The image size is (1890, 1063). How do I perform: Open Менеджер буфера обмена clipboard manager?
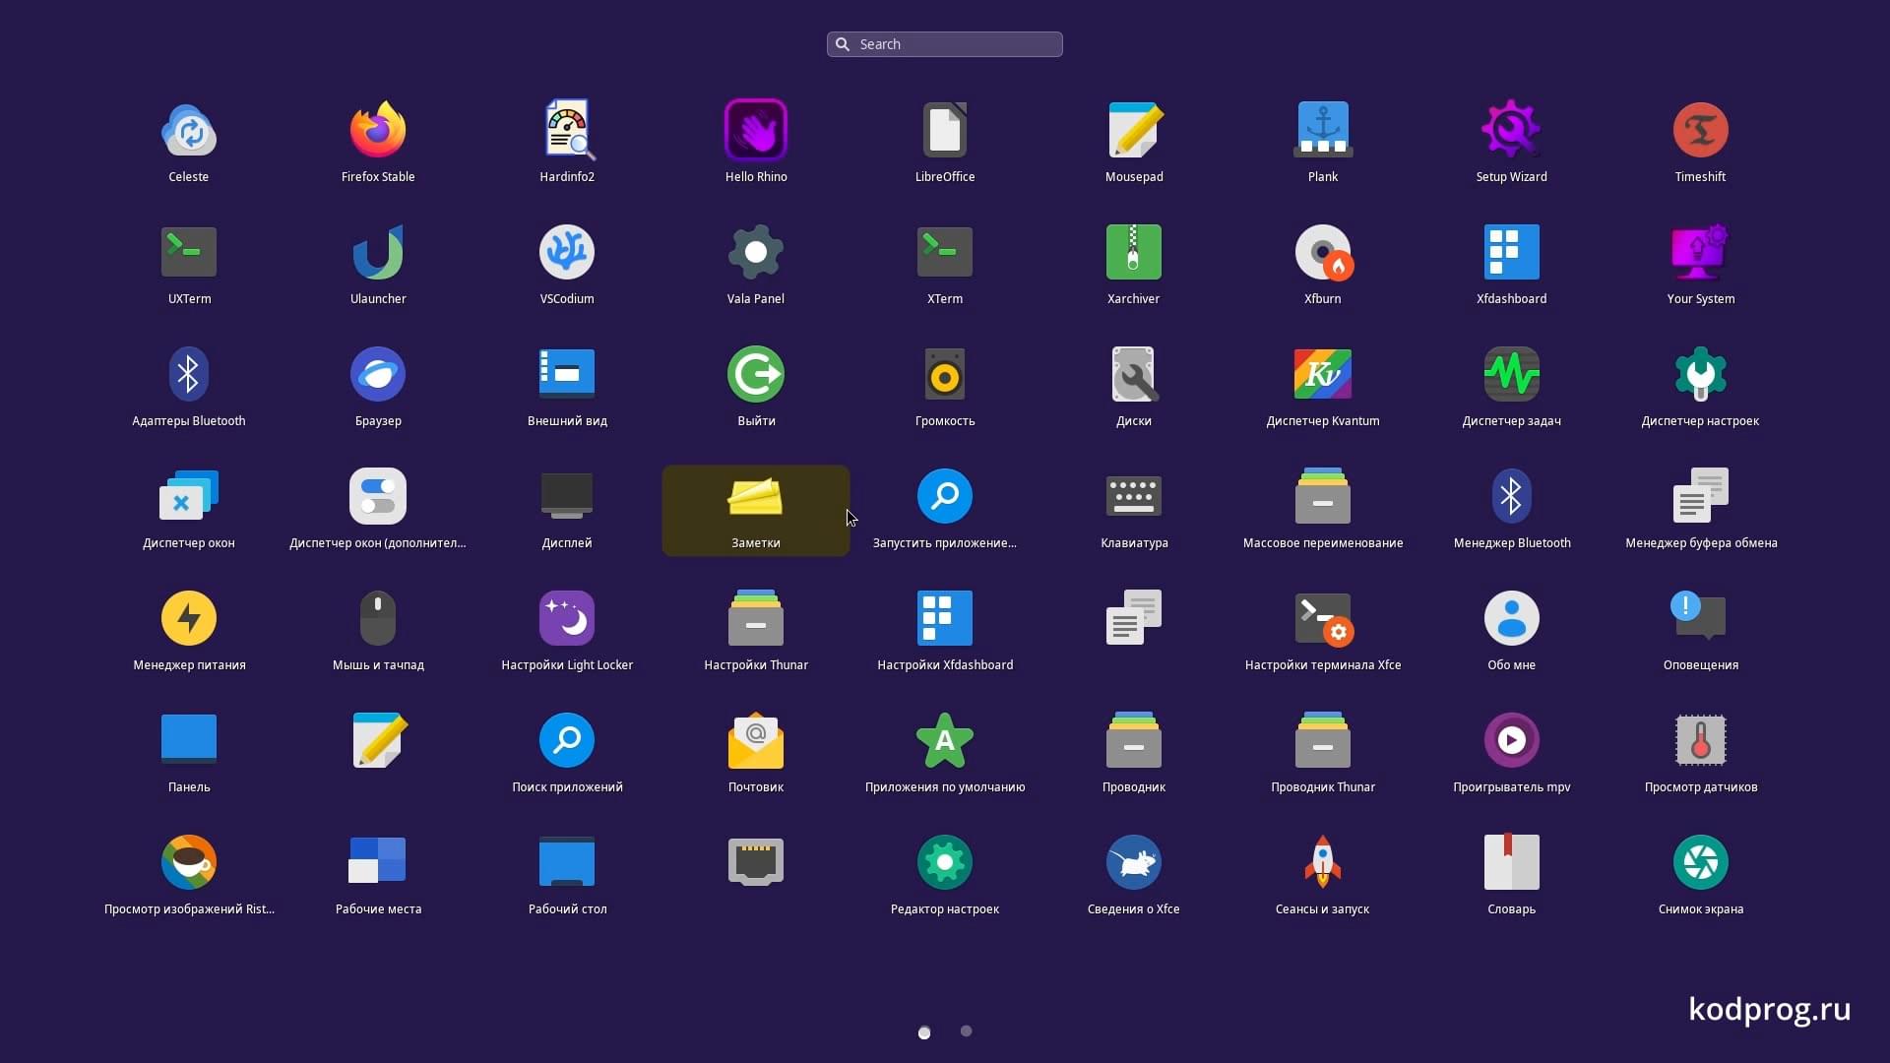tap(1701, 496)
